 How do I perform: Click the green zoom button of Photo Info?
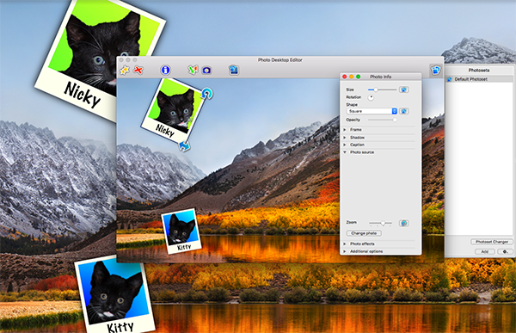[359, 77]
